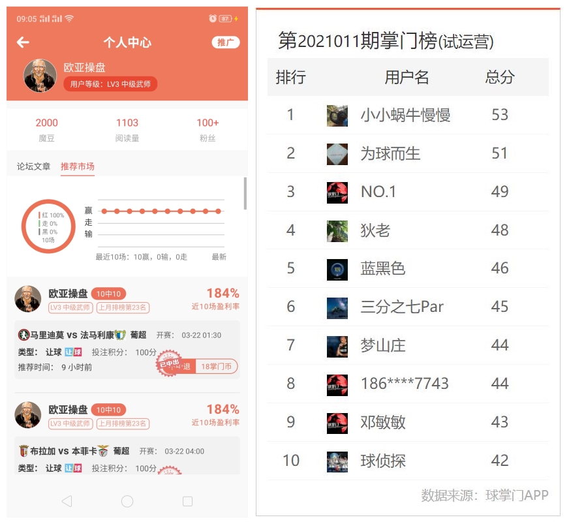Select the 推荐市场 tab
This screenshot has height=524, width=569.
[77, 166]
